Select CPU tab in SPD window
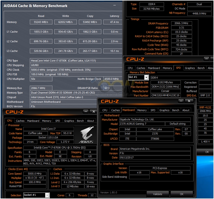This screenshot has height=199, width=214. point(130,68)
